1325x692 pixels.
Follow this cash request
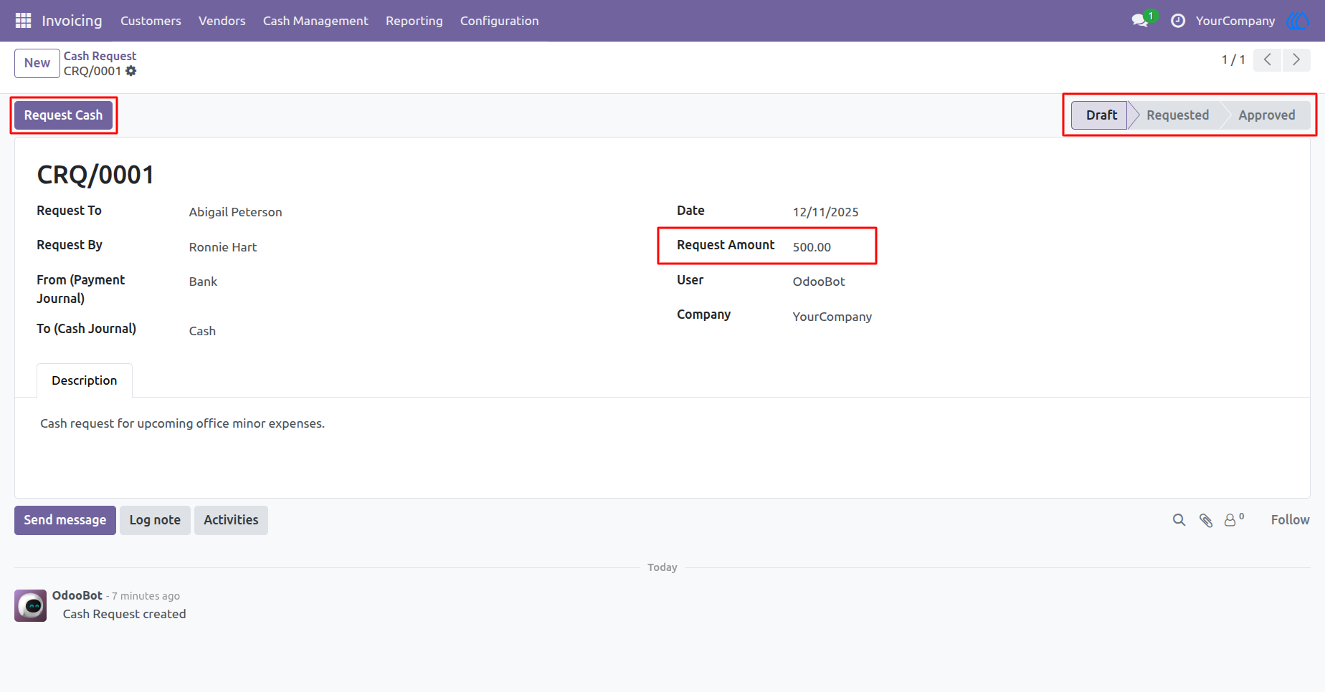[x=1290, y=520]
